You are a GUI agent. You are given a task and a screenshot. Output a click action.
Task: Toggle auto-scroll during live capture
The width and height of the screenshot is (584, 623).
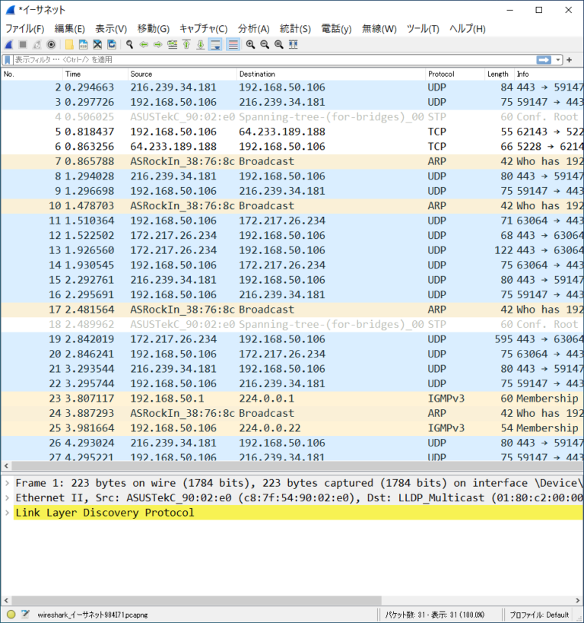215,45
